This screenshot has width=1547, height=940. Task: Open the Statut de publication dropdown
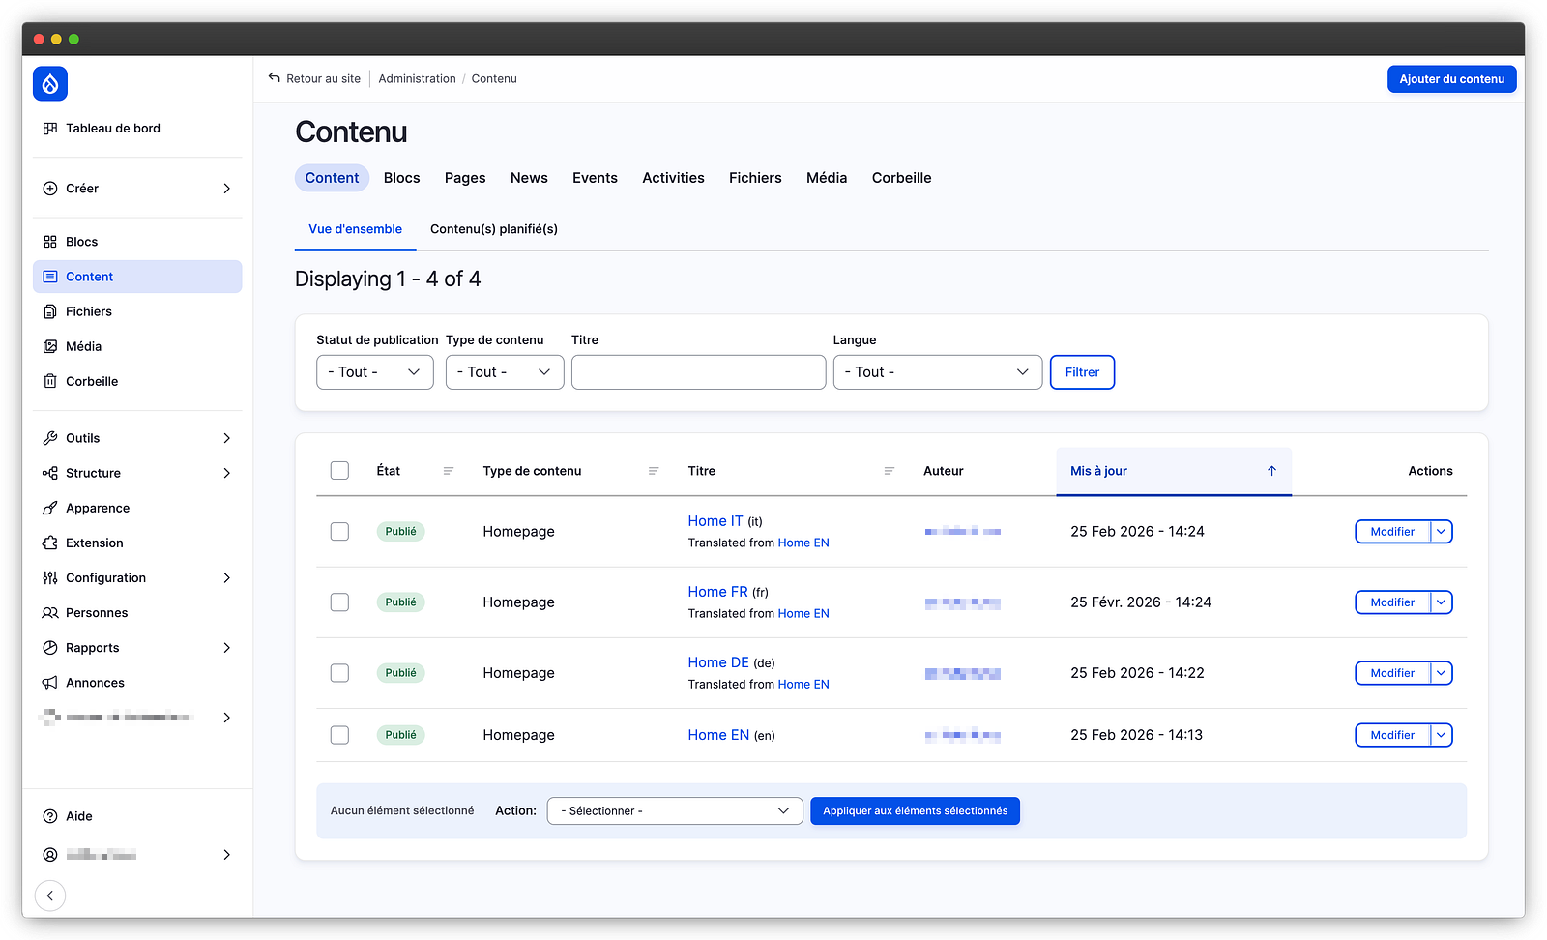coord(374,372)
